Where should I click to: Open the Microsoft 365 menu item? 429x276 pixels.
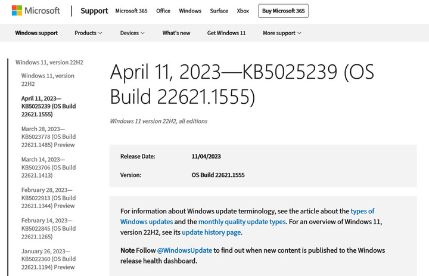click(131, 11)
